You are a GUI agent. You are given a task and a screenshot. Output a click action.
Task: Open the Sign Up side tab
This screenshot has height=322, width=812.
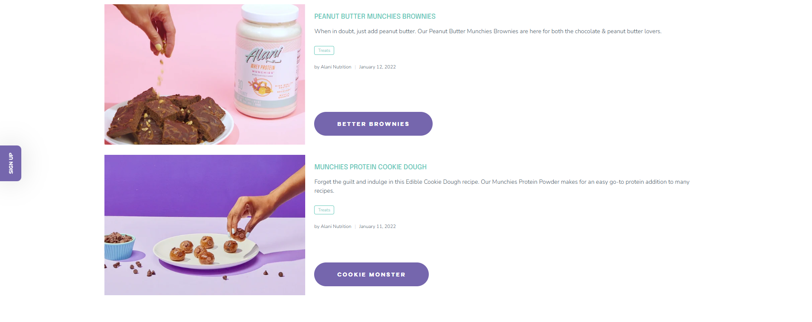(x=11, y=163)
